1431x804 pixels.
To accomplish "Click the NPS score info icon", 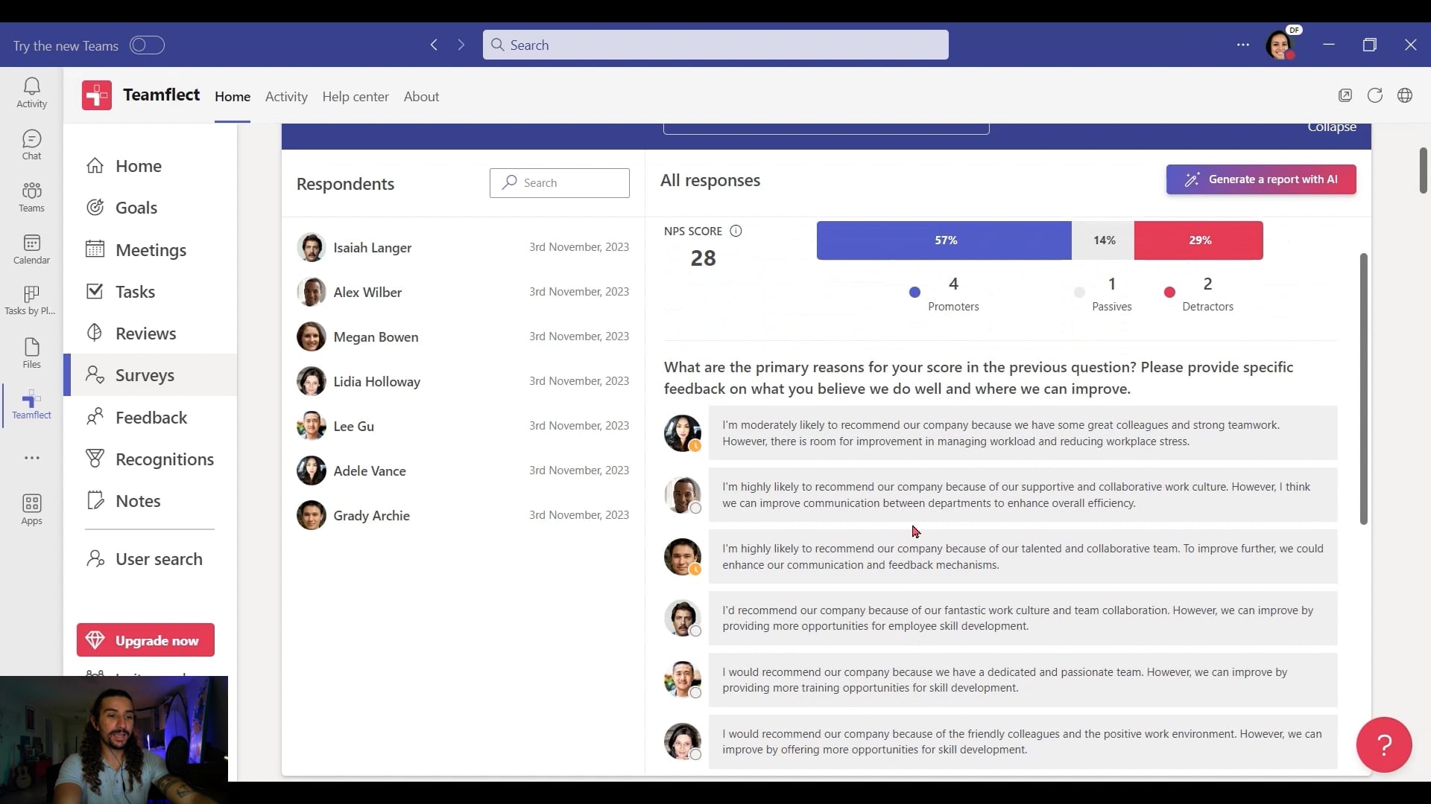I will [x=737, y=230].
